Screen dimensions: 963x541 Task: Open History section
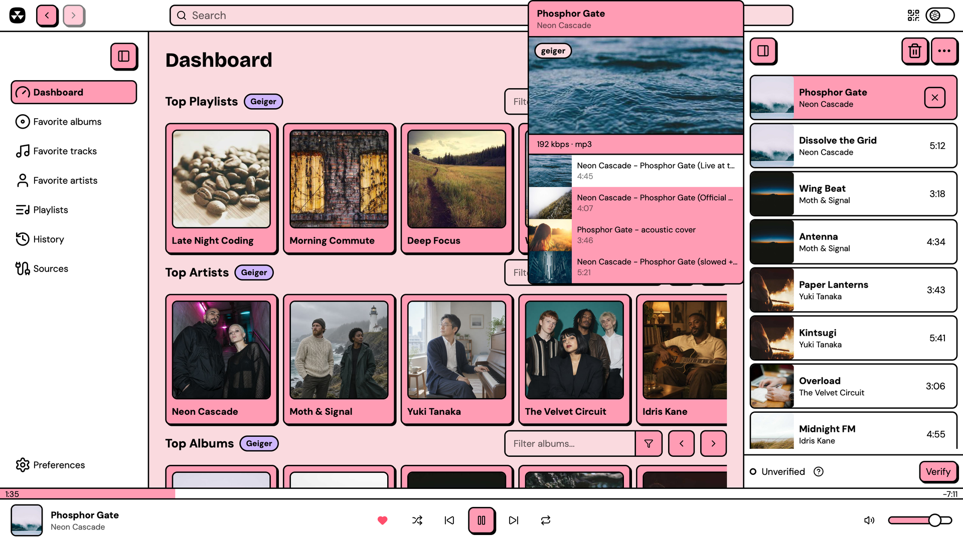click(74, 239)
